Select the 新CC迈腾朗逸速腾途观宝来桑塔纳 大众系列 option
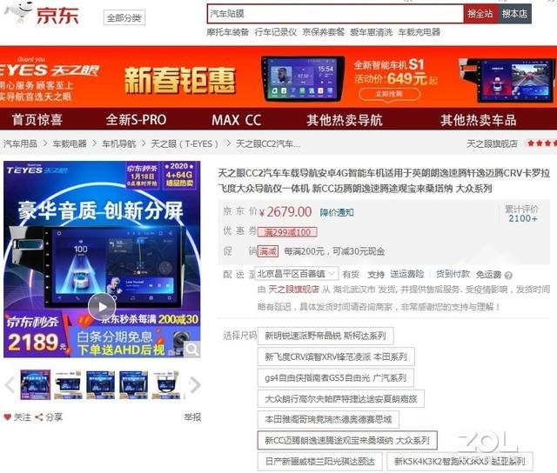Screen dimensions: 557x473 [x=347, y=440]
